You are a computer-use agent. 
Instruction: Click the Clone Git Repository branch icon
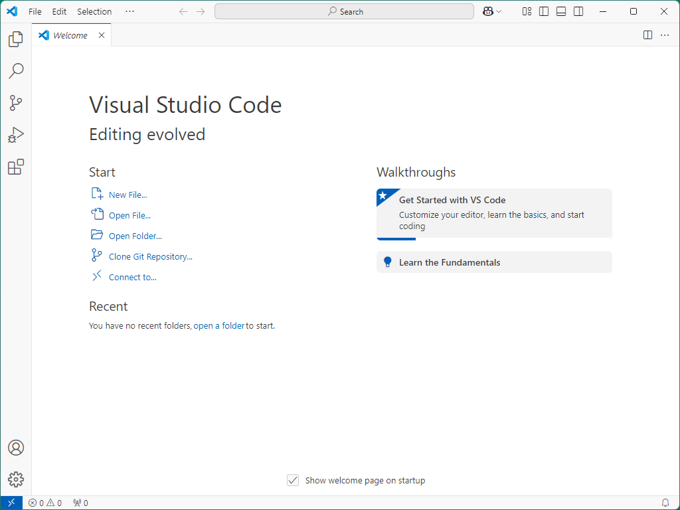(97, 255)
